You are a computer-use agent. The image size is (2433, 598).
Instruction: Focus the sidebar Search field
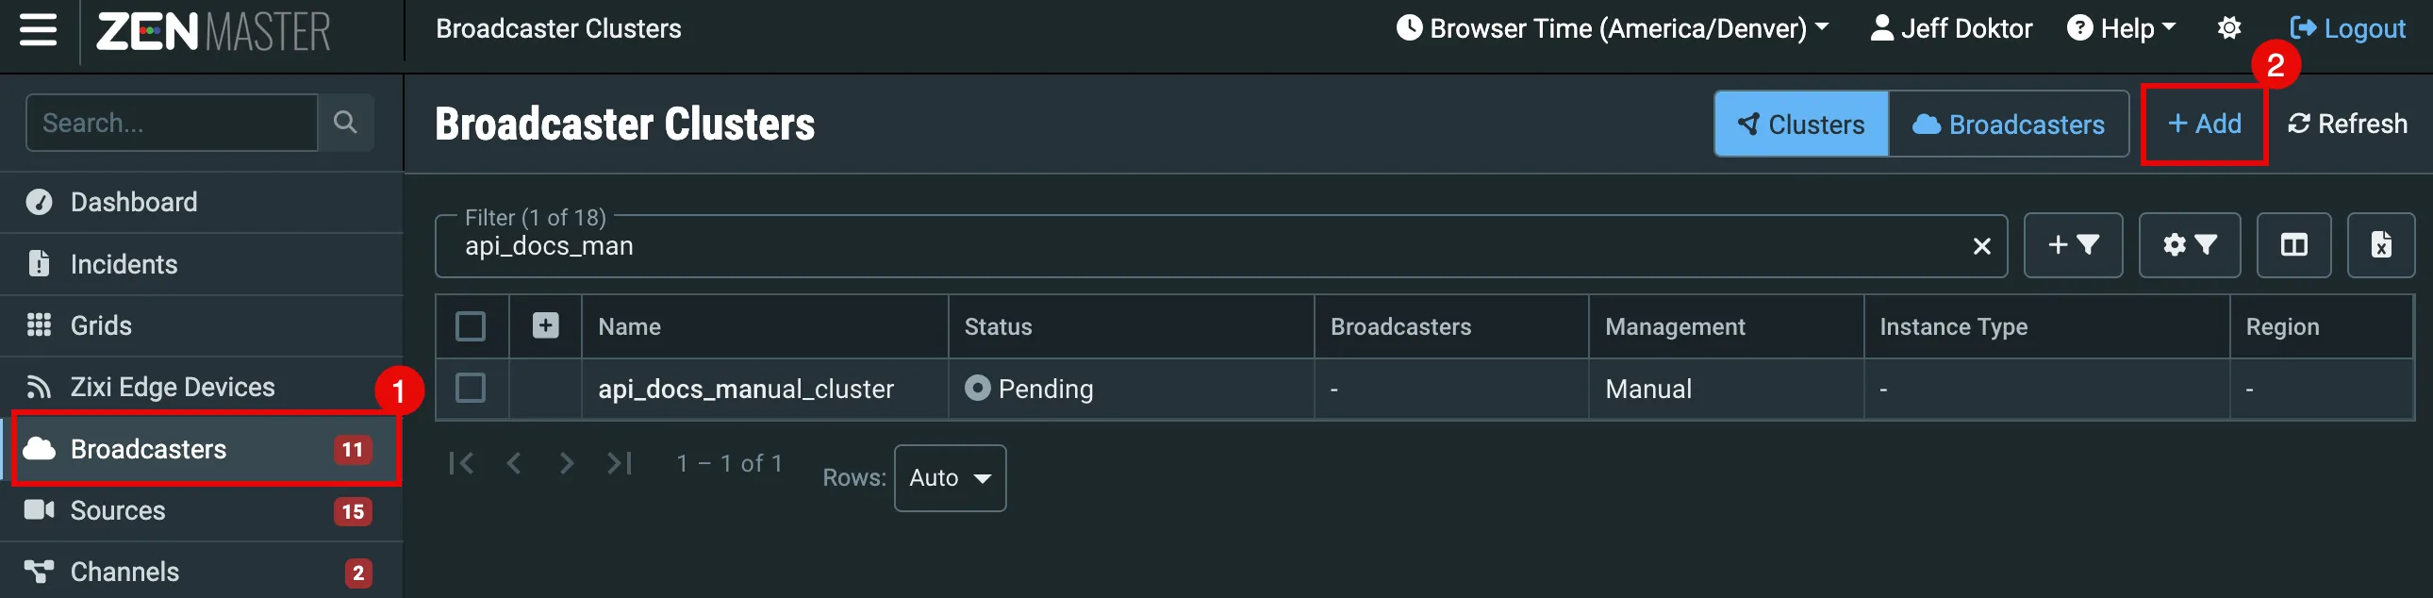(172, 122)
